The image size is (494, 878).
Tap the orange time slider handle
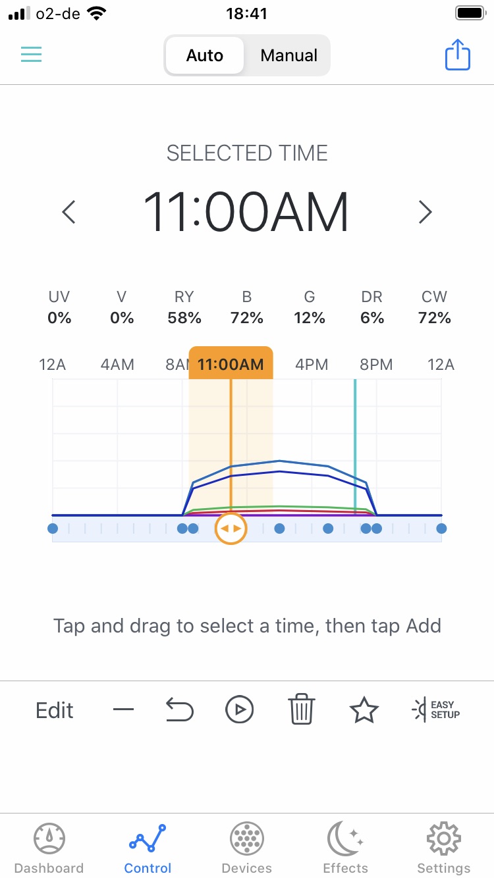pos(231,528)
